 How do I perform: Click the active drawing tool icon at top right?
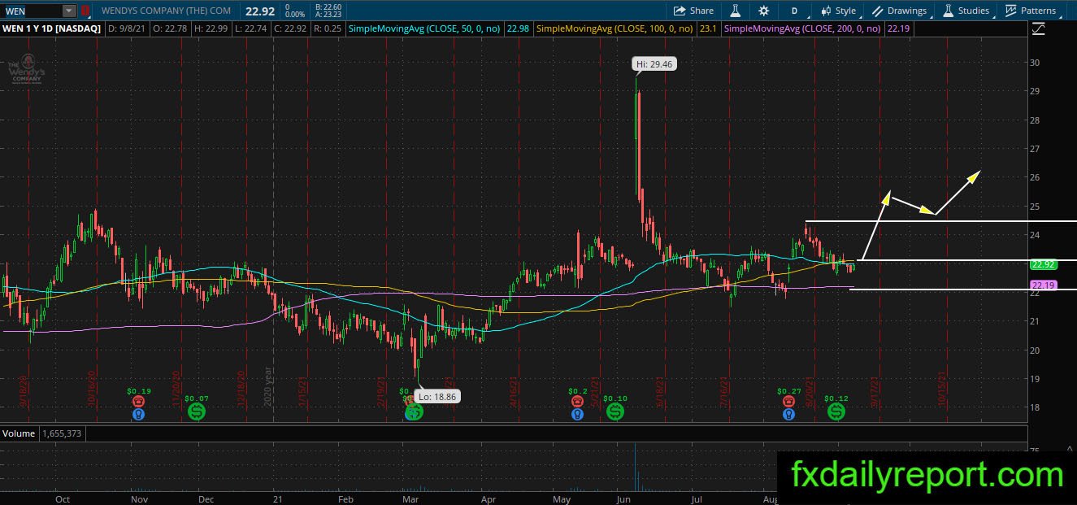click(x=1038, y=29)
